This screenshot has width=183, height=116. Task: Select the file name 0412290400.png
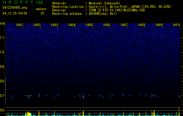(x=15, y=8)
